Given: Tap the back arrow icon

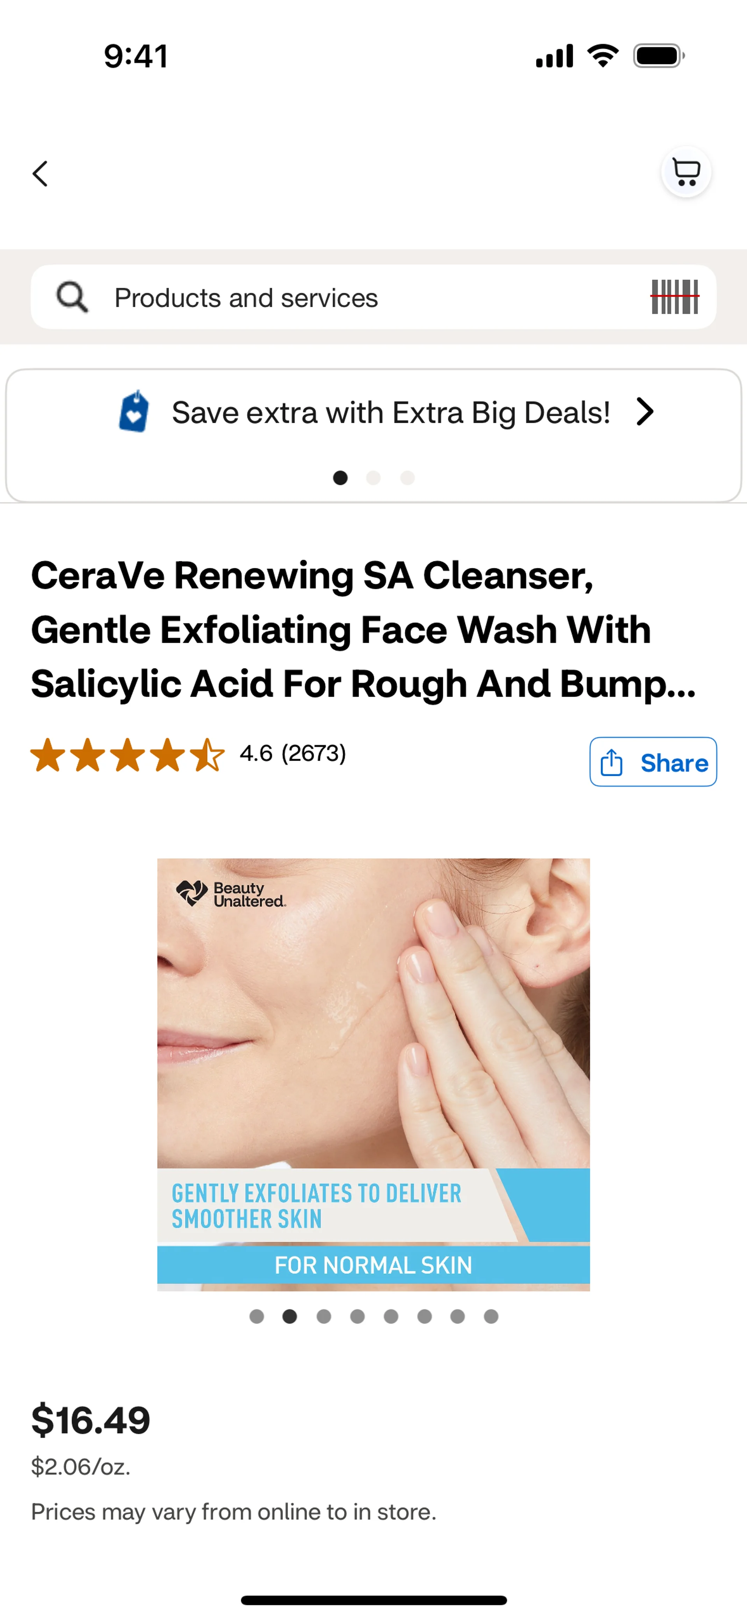Looking at the screenshot, I should pos(40,174).
